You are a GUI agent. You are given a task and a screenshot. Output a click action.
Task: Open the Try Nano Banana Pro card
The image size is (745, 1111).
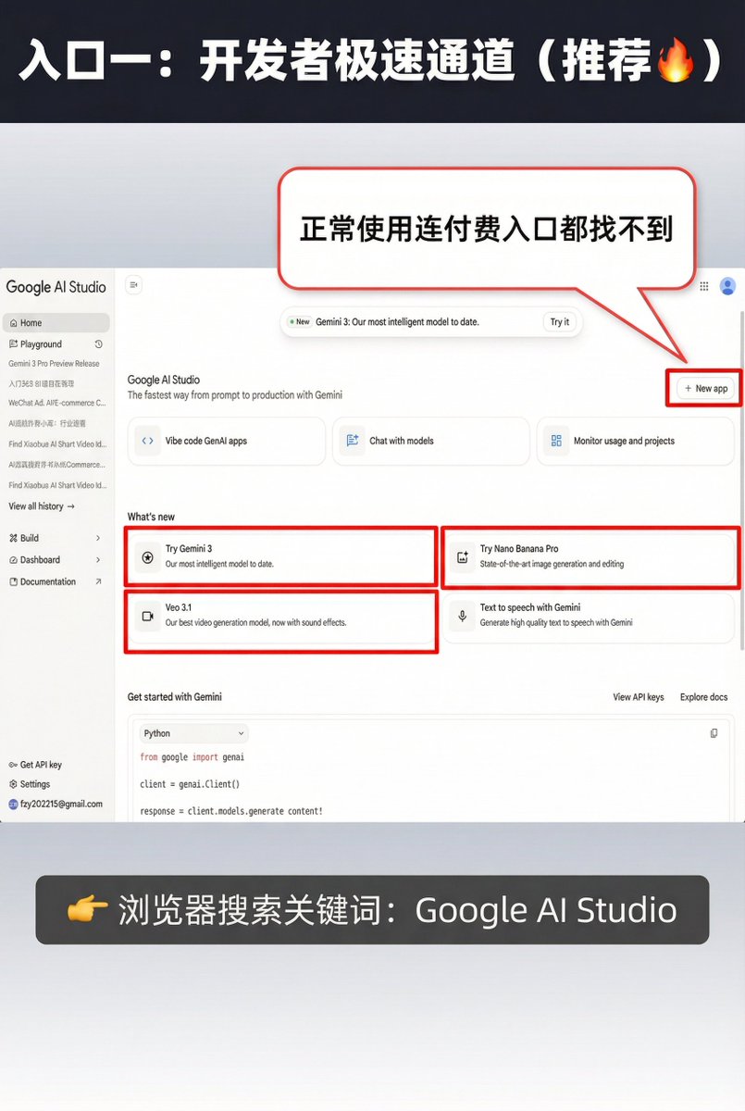(590, 556)
